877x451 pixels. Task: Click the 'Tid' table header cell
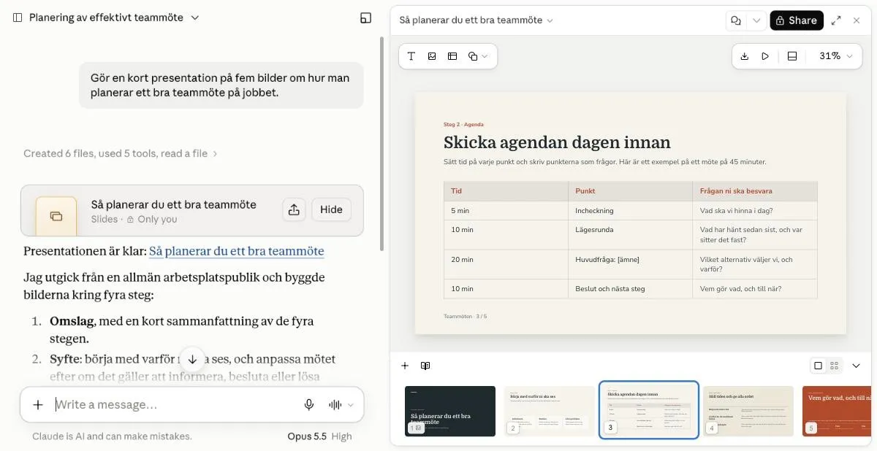point(506,191)
